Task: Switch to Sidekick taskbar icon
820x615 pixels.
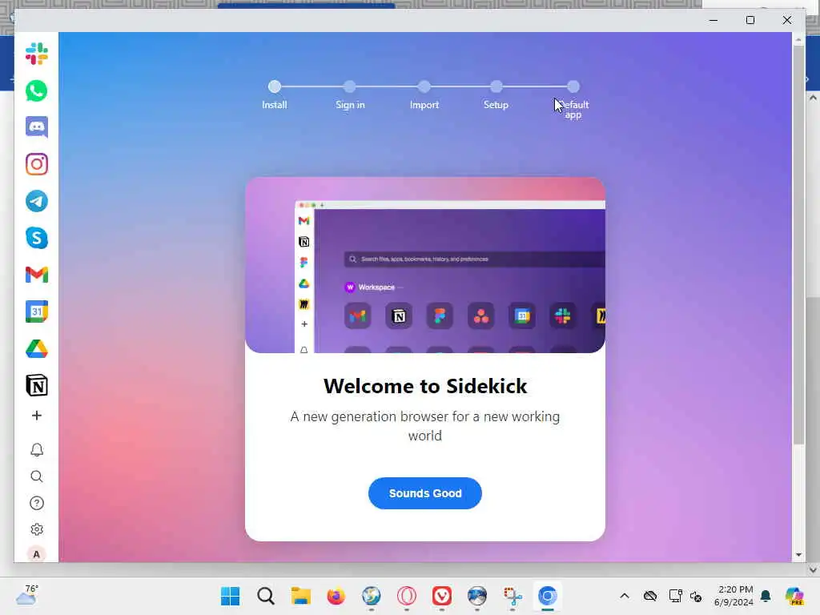Action: 548,596
